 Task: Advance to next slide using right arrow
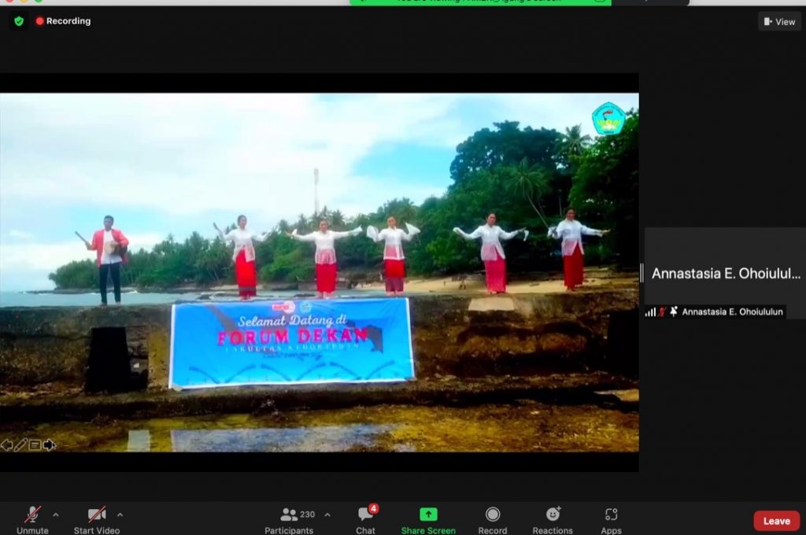(x=49, y=445)
